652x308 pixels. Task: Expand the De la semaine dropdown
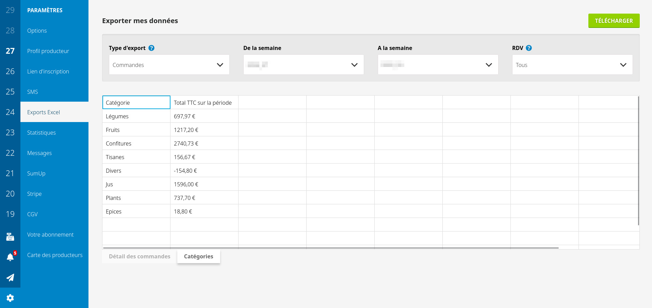tap(303, 65)
